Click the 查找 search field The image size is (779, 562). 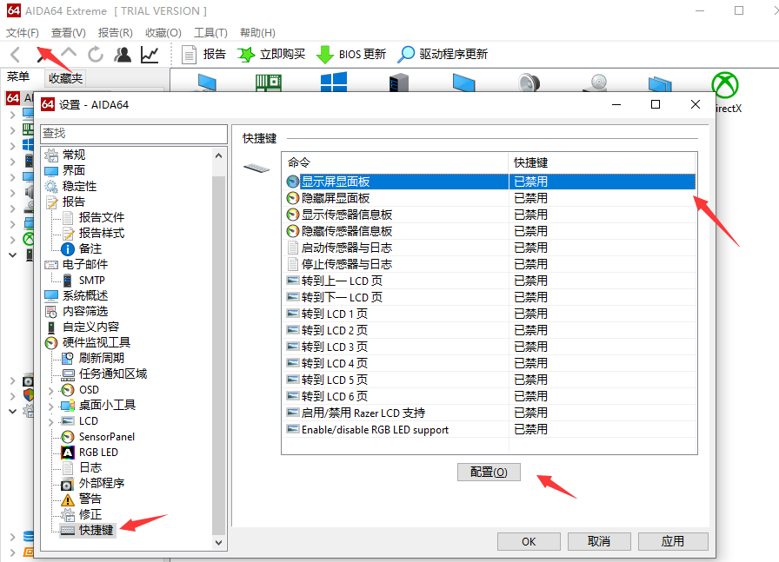133,133
